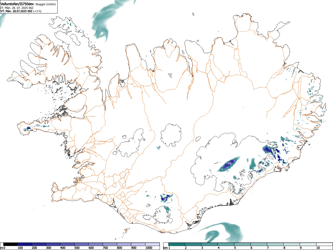
Task: Click the '1000' label on the meter legend
Action: coord(149,248)
